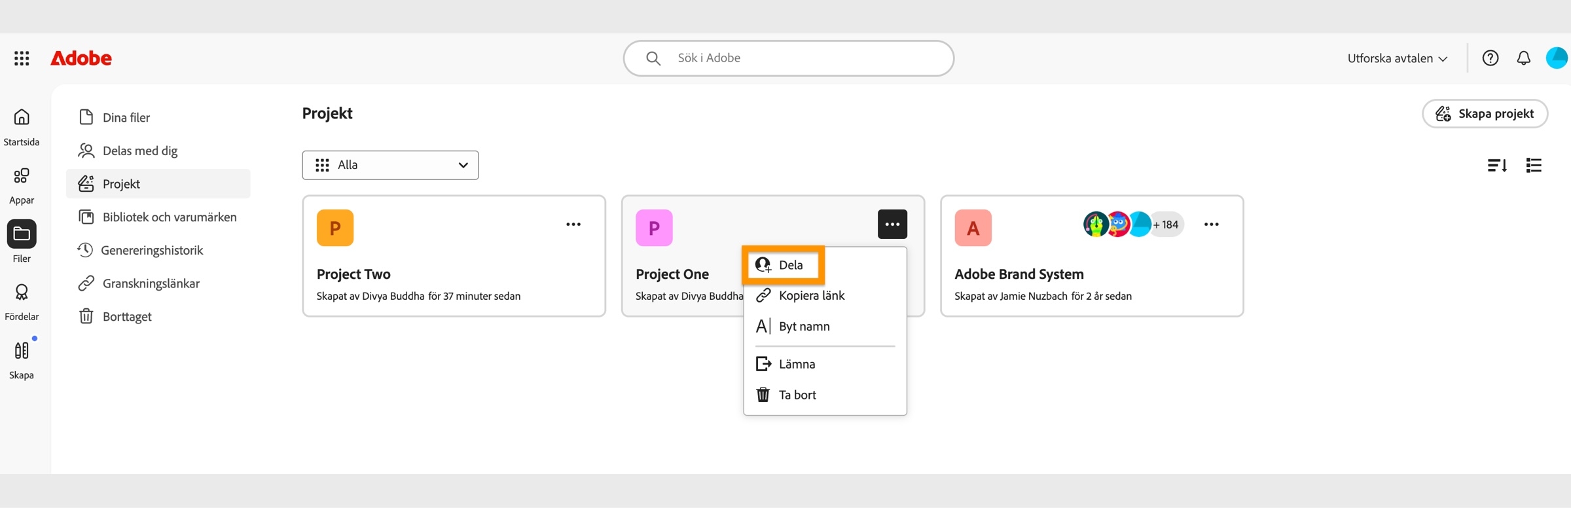The image size is (1571, 508).
Task: Open the Adobe apps grid launcher
Action: (21, 58)
